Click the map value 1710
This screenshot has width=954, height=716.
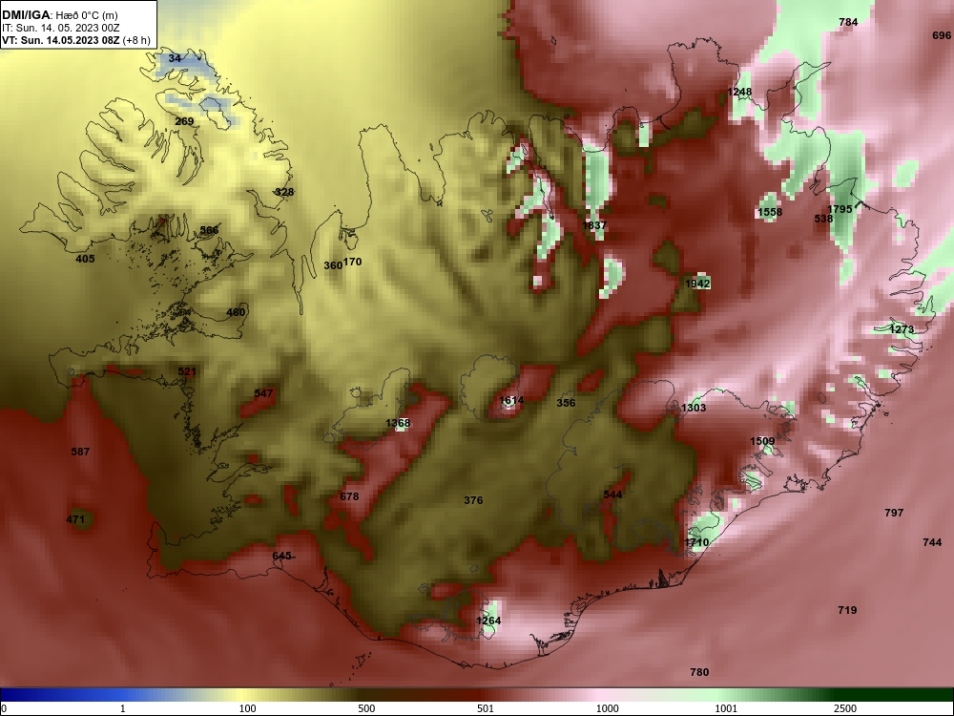click(696, 542)
